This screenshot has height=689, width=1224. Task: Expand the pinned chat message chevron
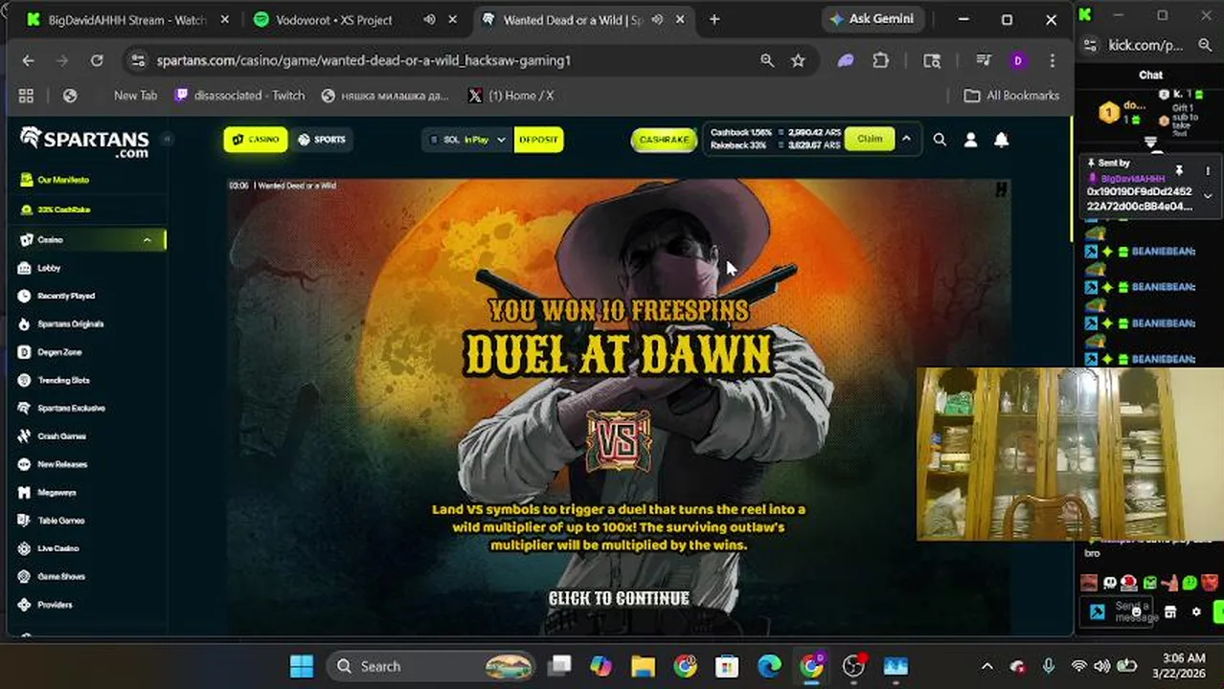click(1208, 196)
